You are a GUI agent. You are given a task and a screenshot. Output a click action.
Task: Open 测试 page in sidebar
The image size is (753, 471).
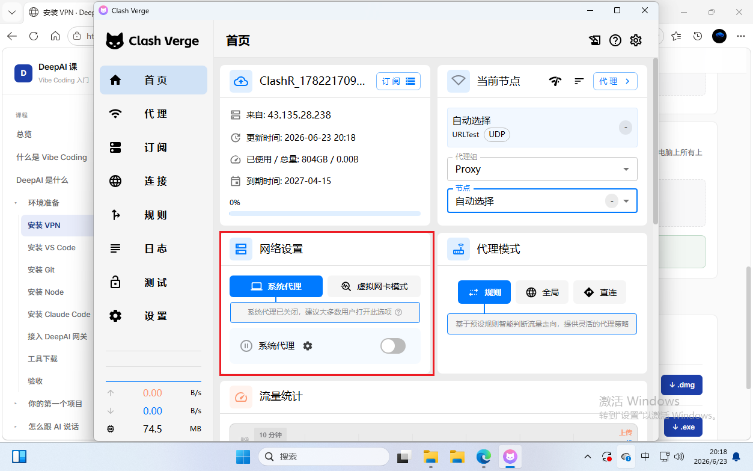(153, 282)
